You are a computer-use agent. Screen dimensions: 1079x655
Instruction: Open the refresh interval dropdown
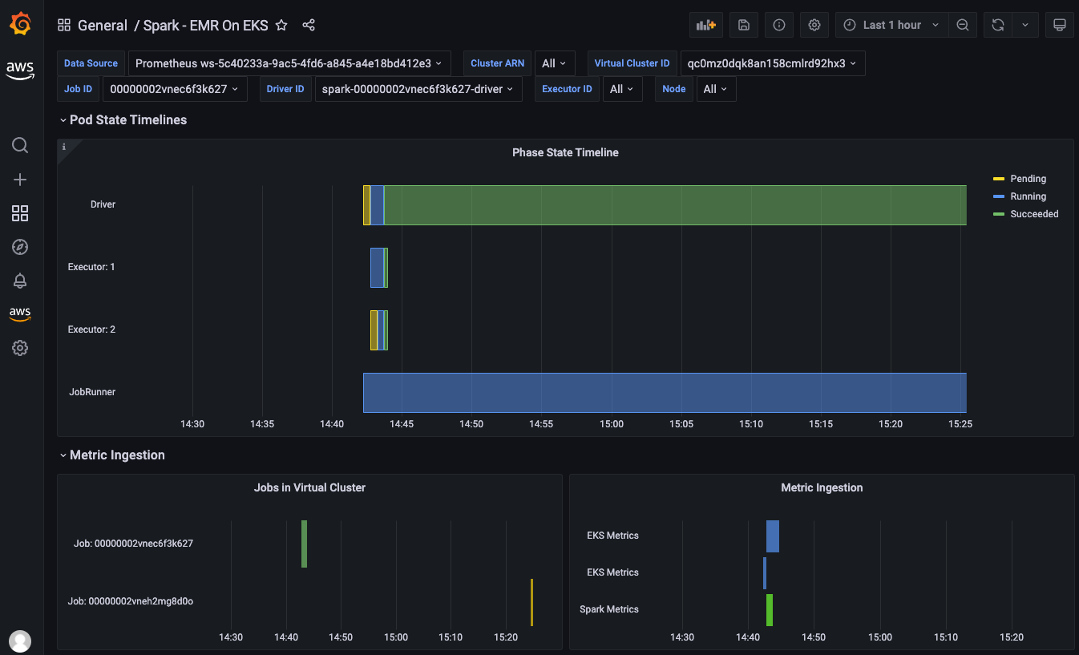click(x=1025, y=24)
